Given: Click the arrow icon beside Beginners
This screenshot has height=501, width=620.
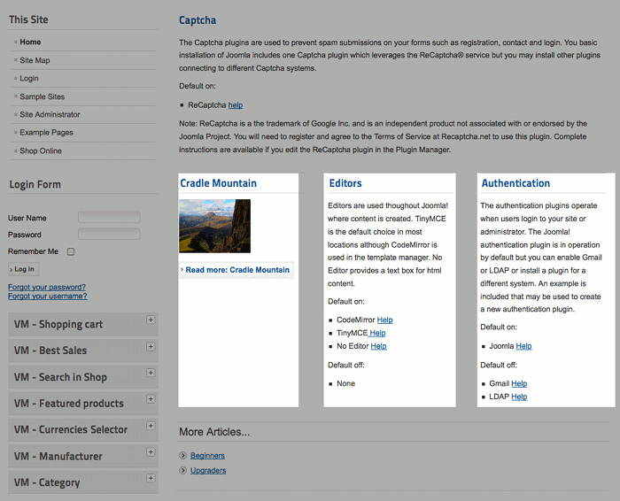Looking at the screenshot, I should pyautogui.click(x=183, y=455).
